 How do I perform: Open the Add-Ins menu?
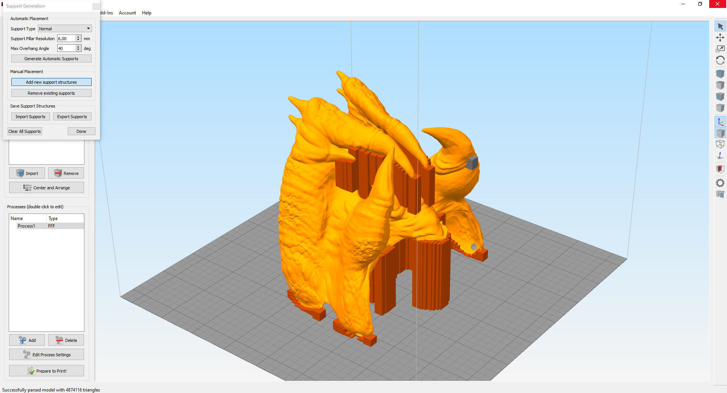pyautogui.click(x=106, y=13)
